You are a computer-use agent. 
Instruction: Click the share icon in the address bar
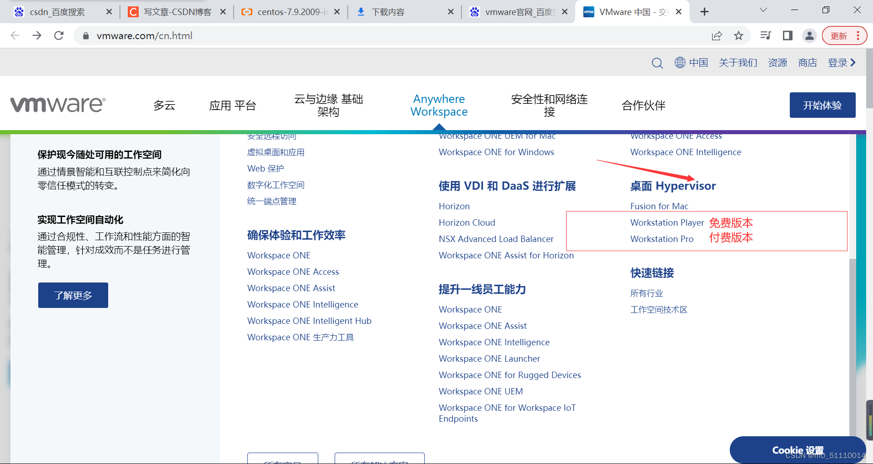point(717,35)
